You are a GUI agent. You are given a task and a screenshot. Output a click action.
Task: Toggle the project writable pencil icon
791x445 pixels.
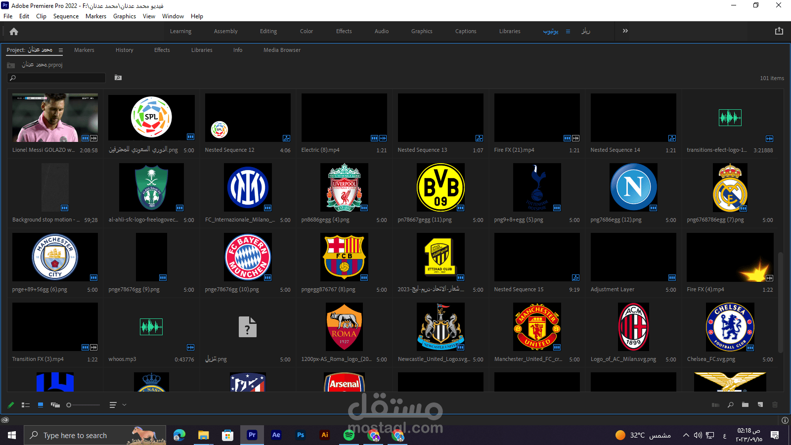click(x=11, y=405)
